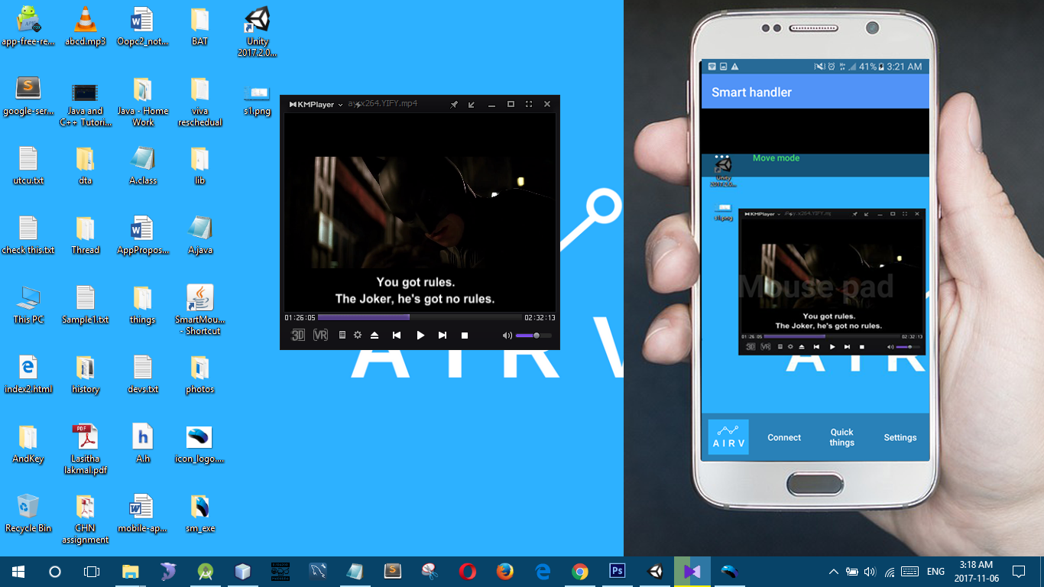Open the ENG language selector
The width and height of the screenshot is (1044, 587).
point(935,571)
